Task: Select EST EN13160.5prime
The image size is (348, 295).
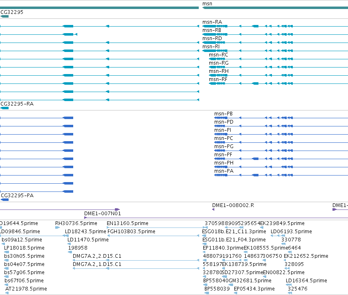Action: point(128,223)
